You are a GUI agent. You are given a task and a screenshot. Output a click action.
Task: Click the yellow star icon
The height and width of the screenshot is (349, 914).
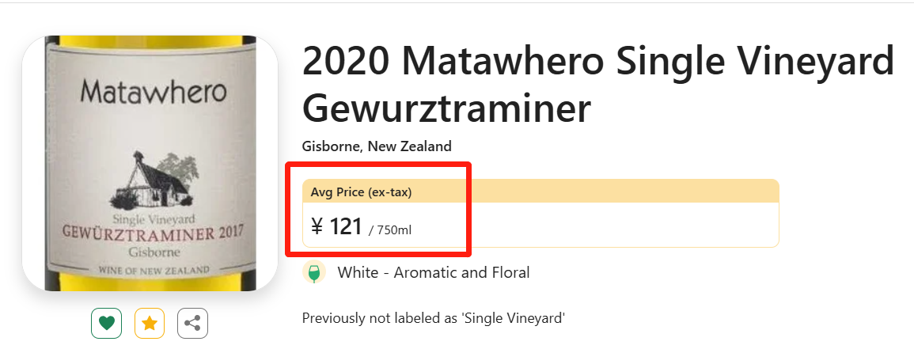point(149,323)
